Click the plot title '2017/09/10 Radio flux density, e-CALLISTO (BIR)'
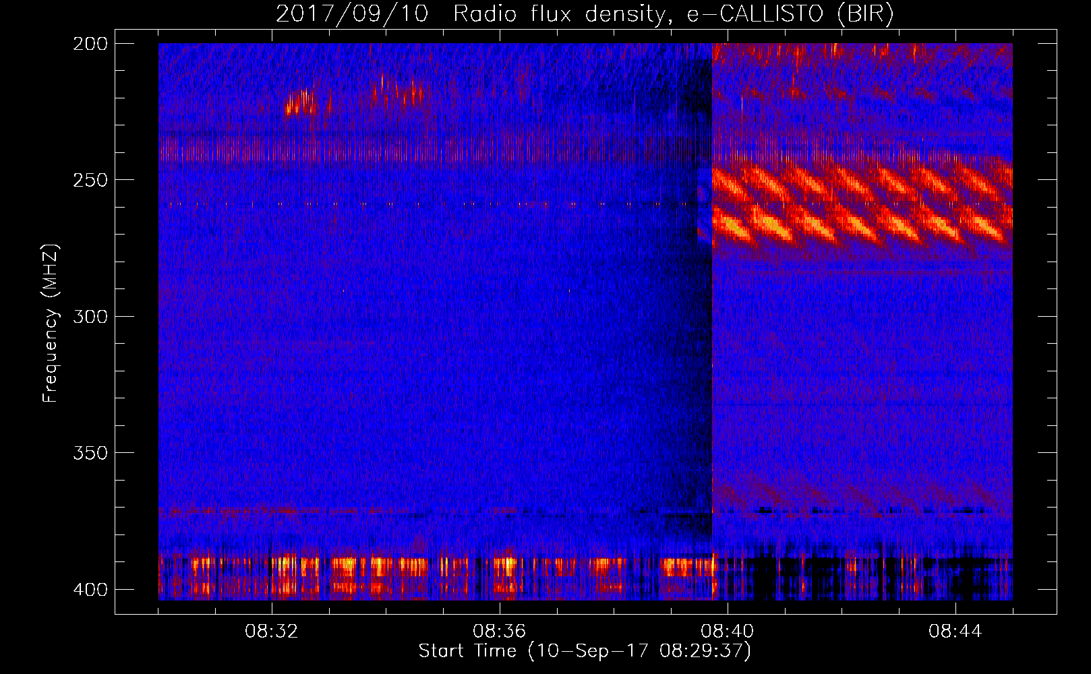 click(585, 14)
